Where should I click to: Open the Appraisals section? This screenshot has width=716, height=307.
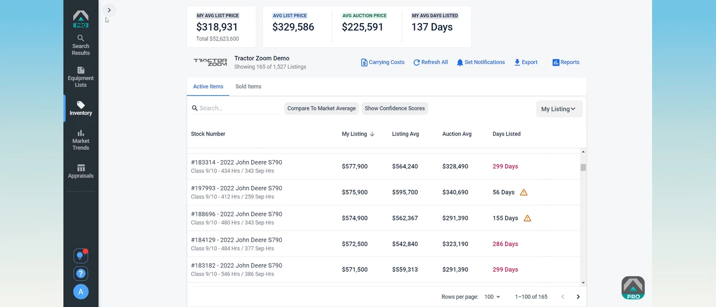(81, 171)
